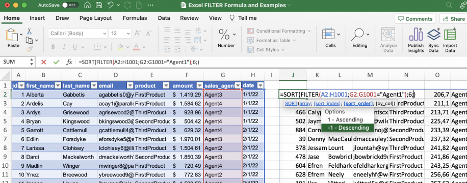Open the amount column filter arrow
The image size is (467, 183).
(200, 86)
